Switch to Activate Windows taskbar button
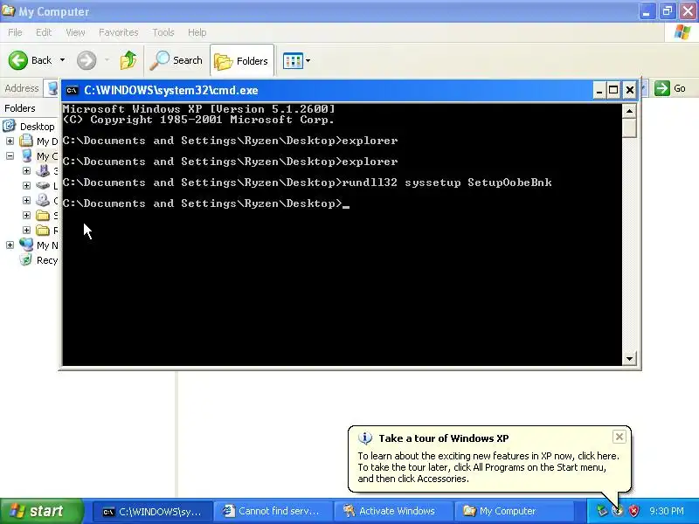The width and height of the screenshot is (699, 524). tap(392, 512)
